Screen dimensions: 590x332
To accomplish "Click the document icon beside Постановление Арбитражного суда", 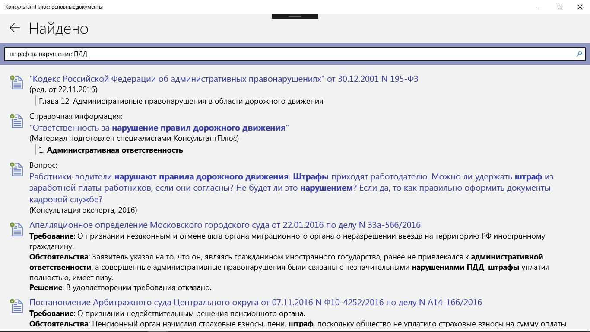I will tap(16, 306).
